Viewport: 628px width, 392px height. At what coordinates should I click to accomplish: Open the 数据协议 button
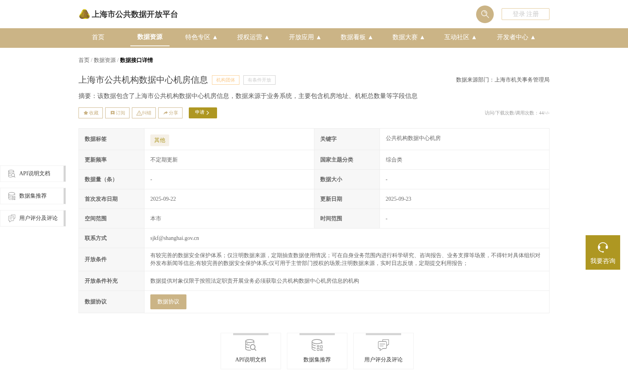(168, 302)
